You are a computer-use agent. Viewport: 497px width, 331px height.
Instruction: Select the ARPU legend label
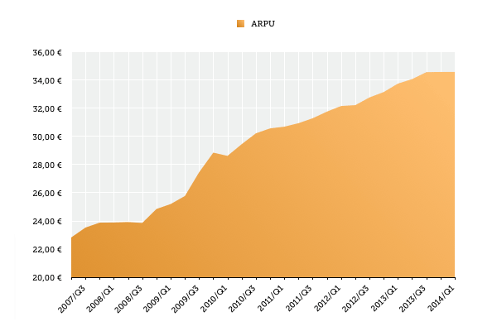pyautogui.click(x=263, y=24)
